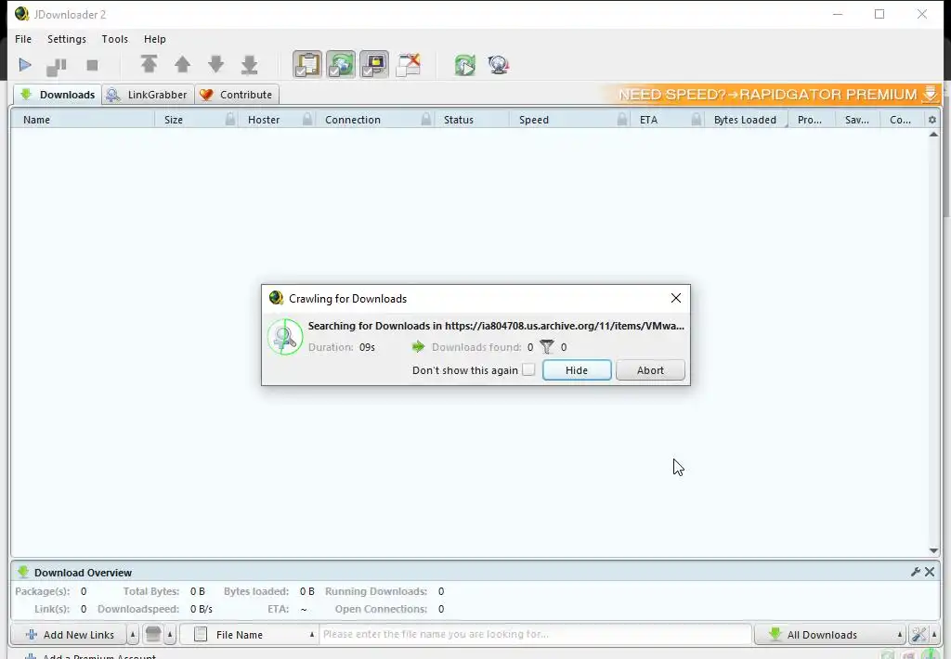Stop all downloads with the square stop icon

[x=92, y=66]
